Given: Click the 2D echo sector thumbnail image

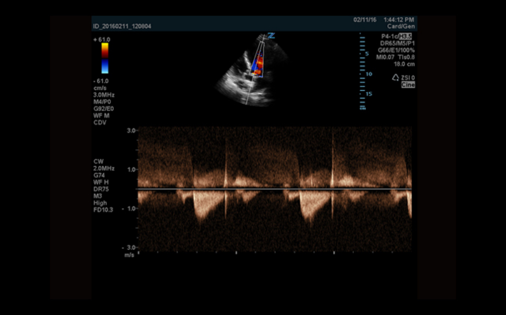Looking at the screenshot, I should [x=253, y=74].
